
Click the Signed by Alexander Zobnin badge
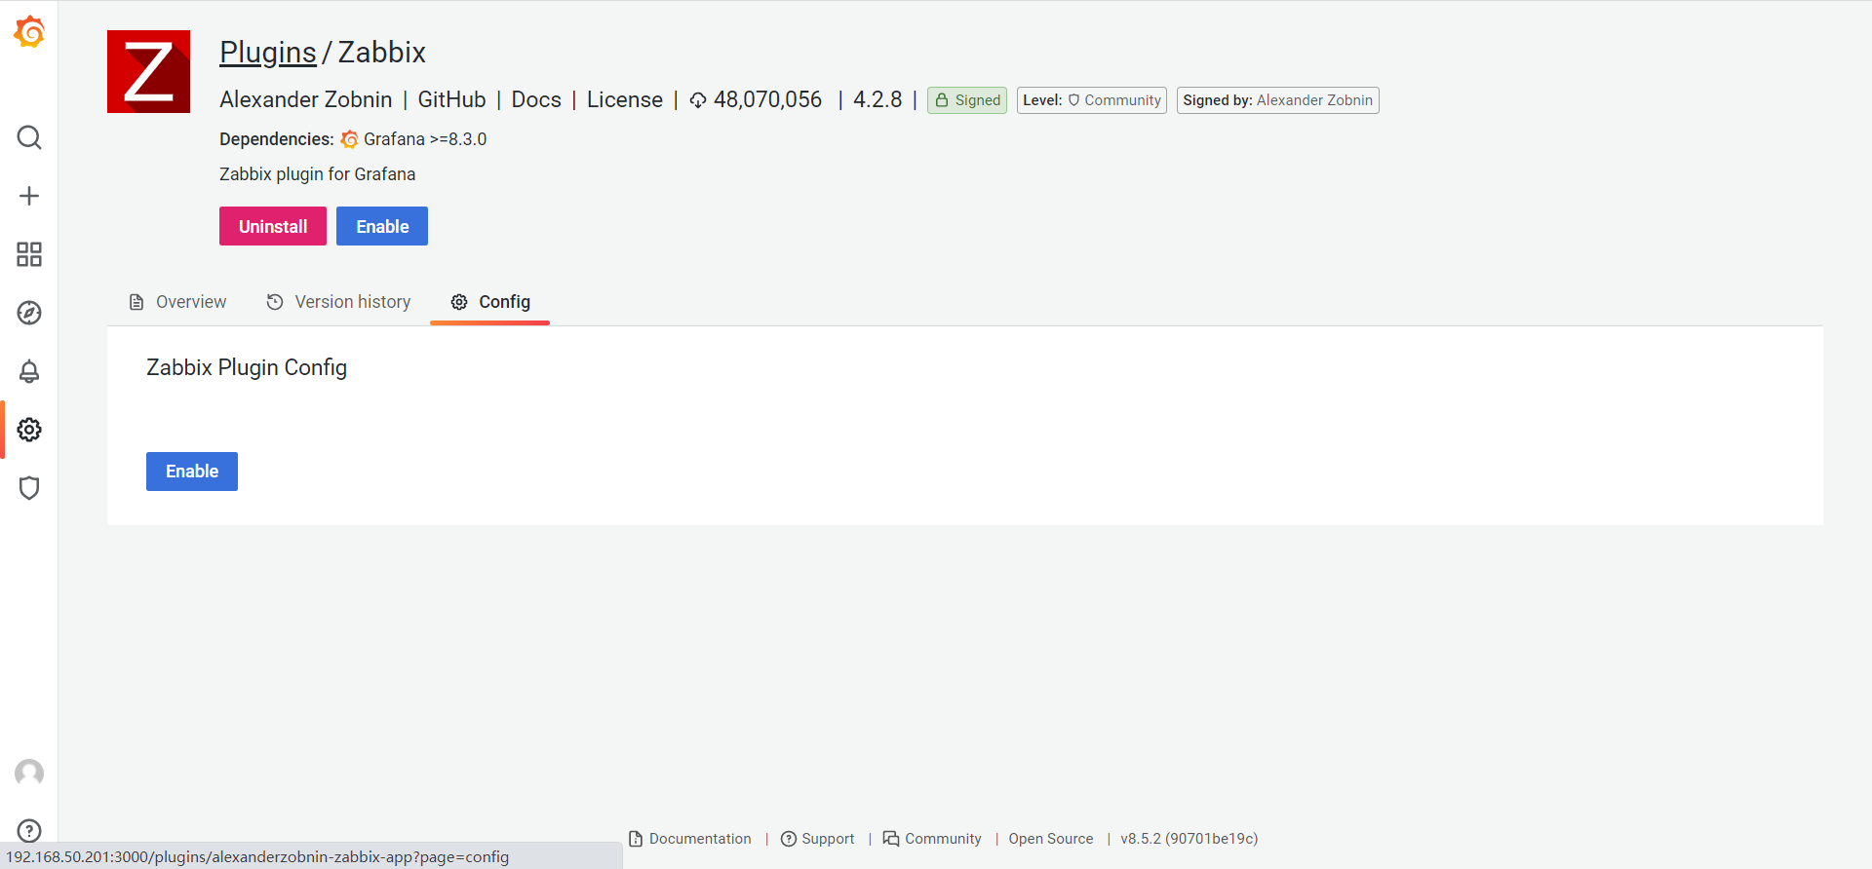1278,100
